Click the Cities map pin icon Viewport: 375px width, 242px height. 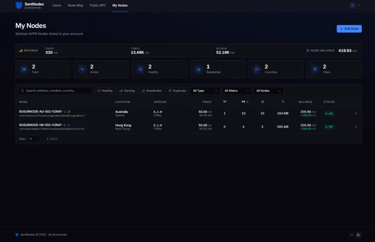(x=315, y=69)
